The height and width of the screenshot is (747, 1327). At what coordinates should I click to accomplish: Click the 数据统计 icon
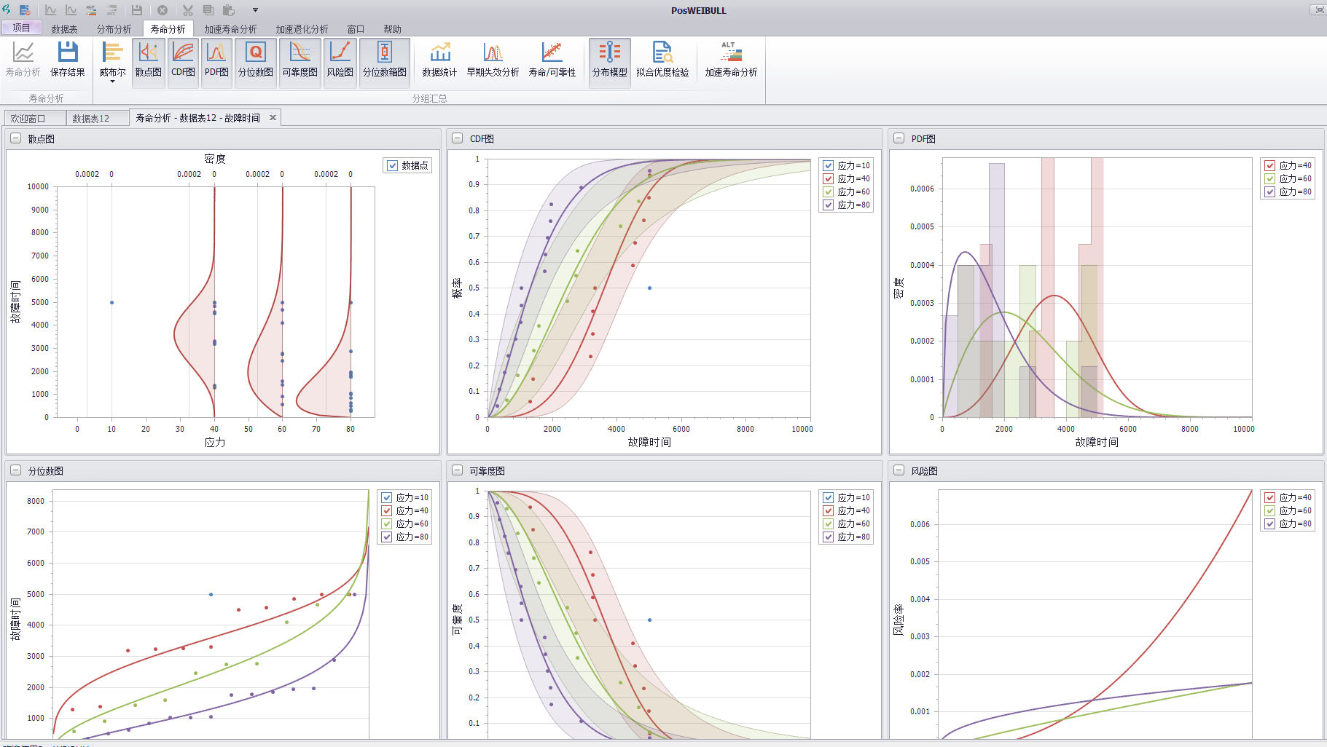pos(439,52)
